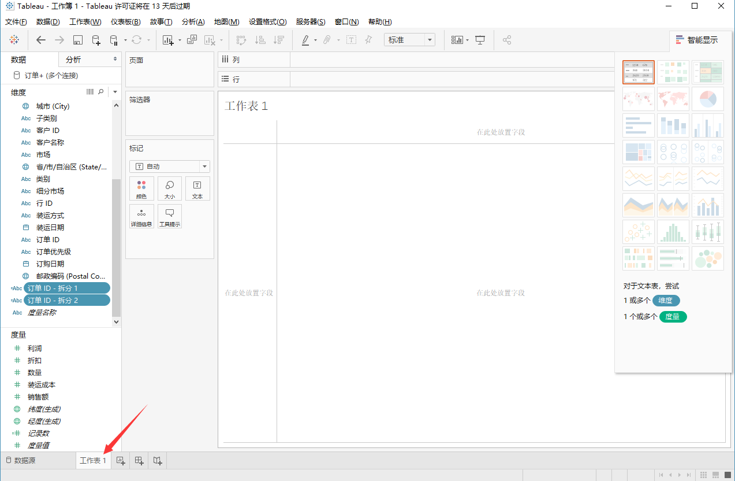Click the 订单 ID - 拆分 1 dimension field
This screenshot has height=481, width=735.
pos(66,288)
